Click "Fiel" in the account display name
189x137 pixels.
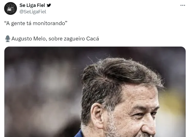[41, 5]
